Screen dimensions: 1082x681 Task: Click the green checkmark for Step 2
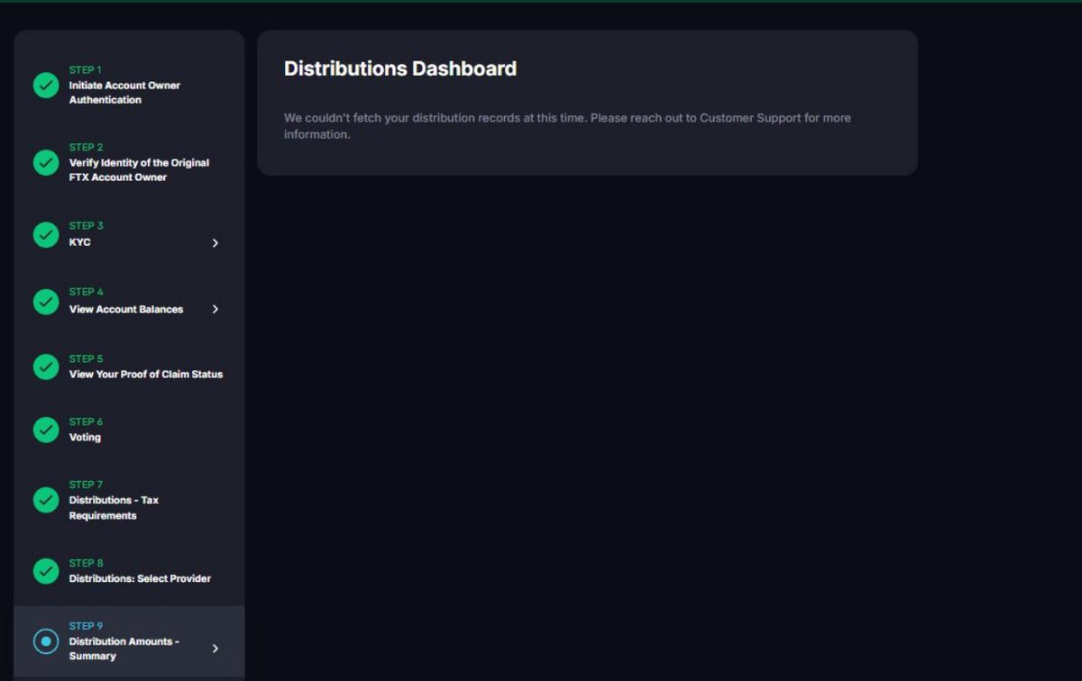(46, 162)
